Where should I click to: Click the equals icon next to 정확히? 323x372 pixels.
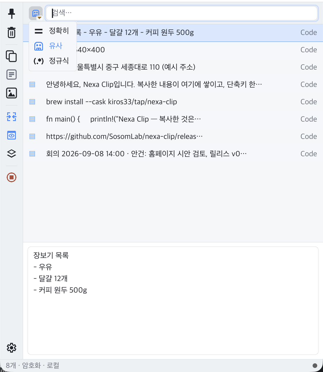coord(39,31)
